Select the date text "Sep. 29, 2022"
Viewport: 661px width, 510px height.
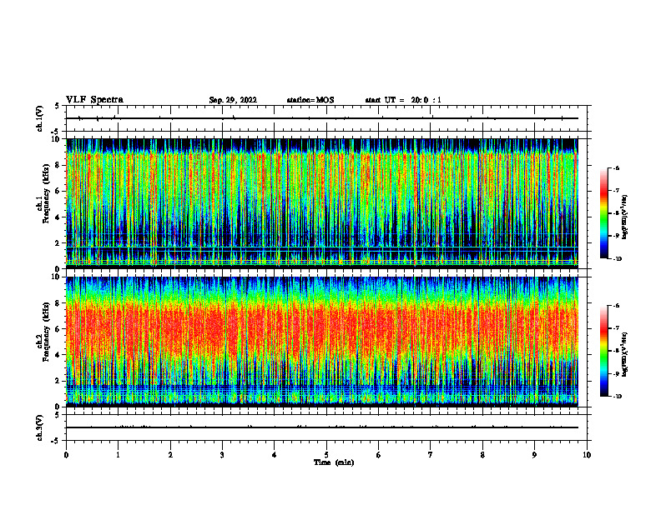point(233,100)
